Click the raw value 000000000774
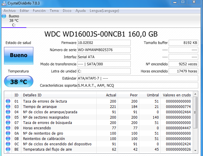The width and height of the screenshot is (203, 156). click(178, 106)
